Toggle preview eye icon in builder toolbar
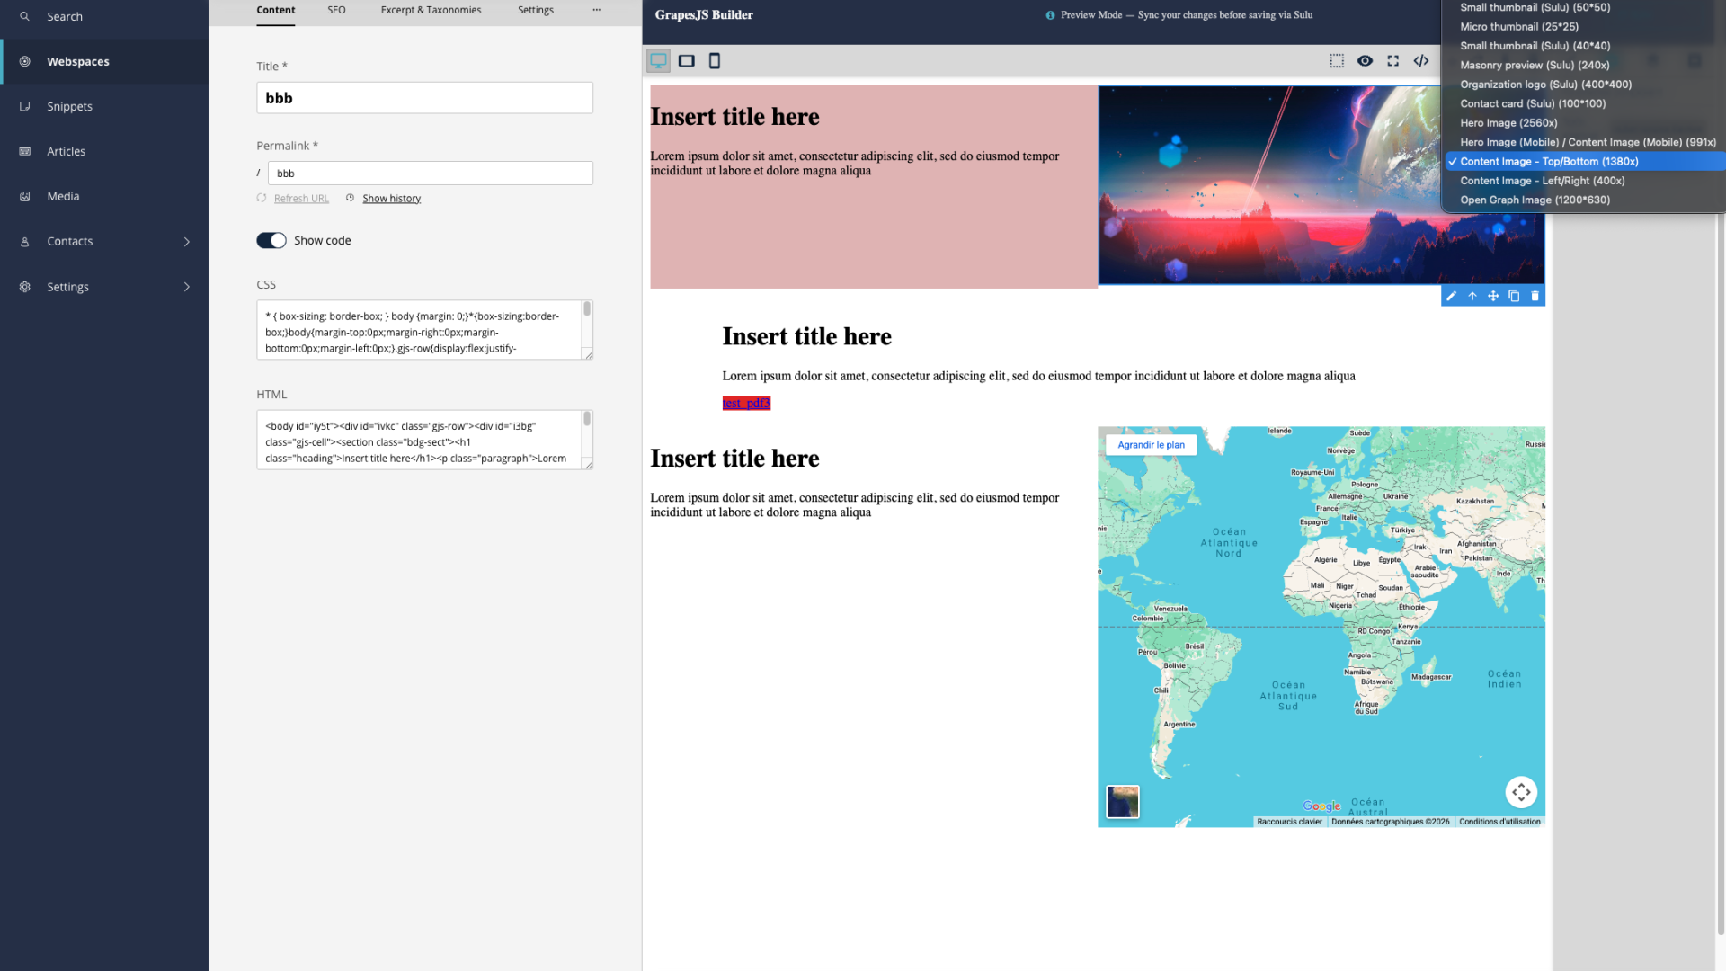 1365,61
